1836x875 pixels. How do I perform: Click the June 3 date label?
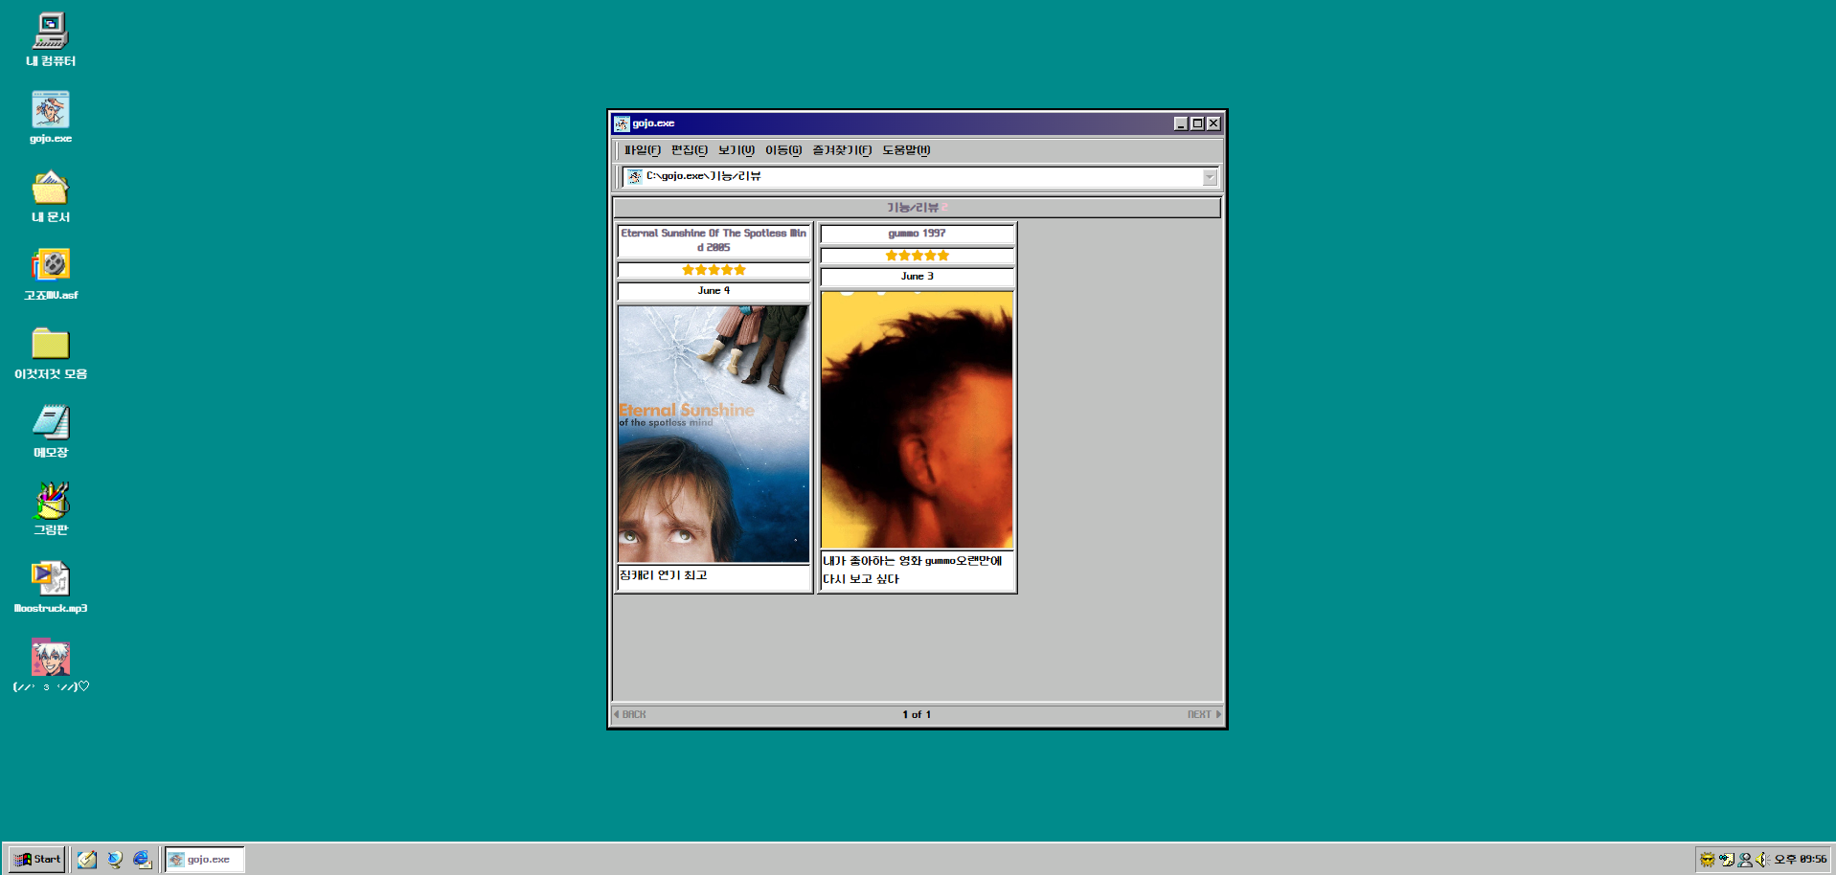point(917,276)
